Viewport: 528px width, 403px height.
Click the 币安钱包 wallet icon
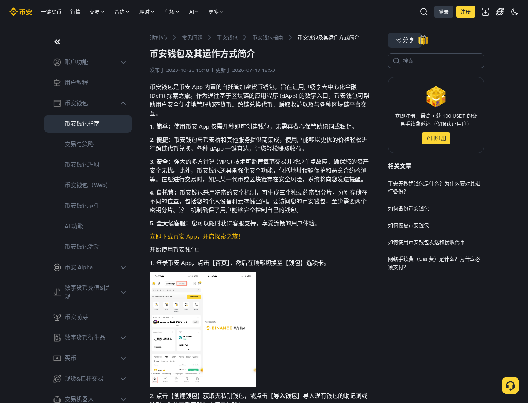(x=57, y=103)
